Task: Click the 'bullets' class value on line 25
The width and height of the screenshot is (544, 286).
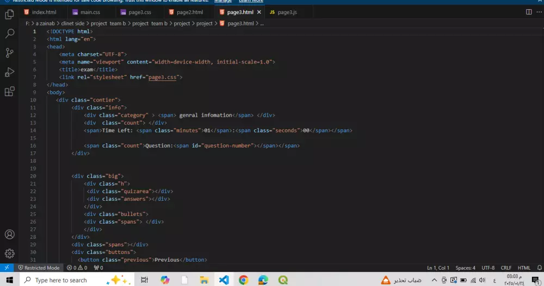Action: pyautogui.click(x=132, y=214)
